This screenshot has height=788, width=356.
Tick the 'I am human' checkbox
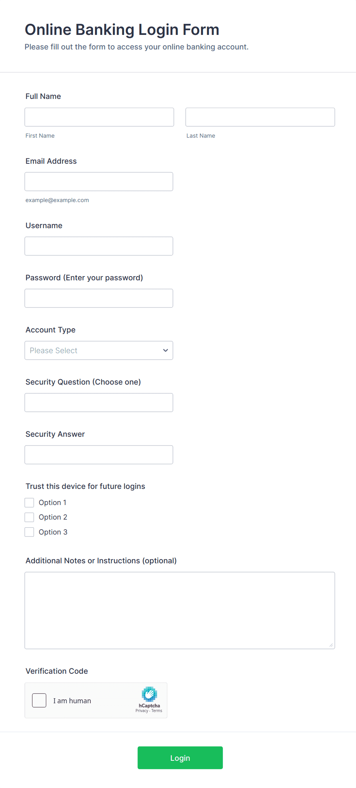39,701
